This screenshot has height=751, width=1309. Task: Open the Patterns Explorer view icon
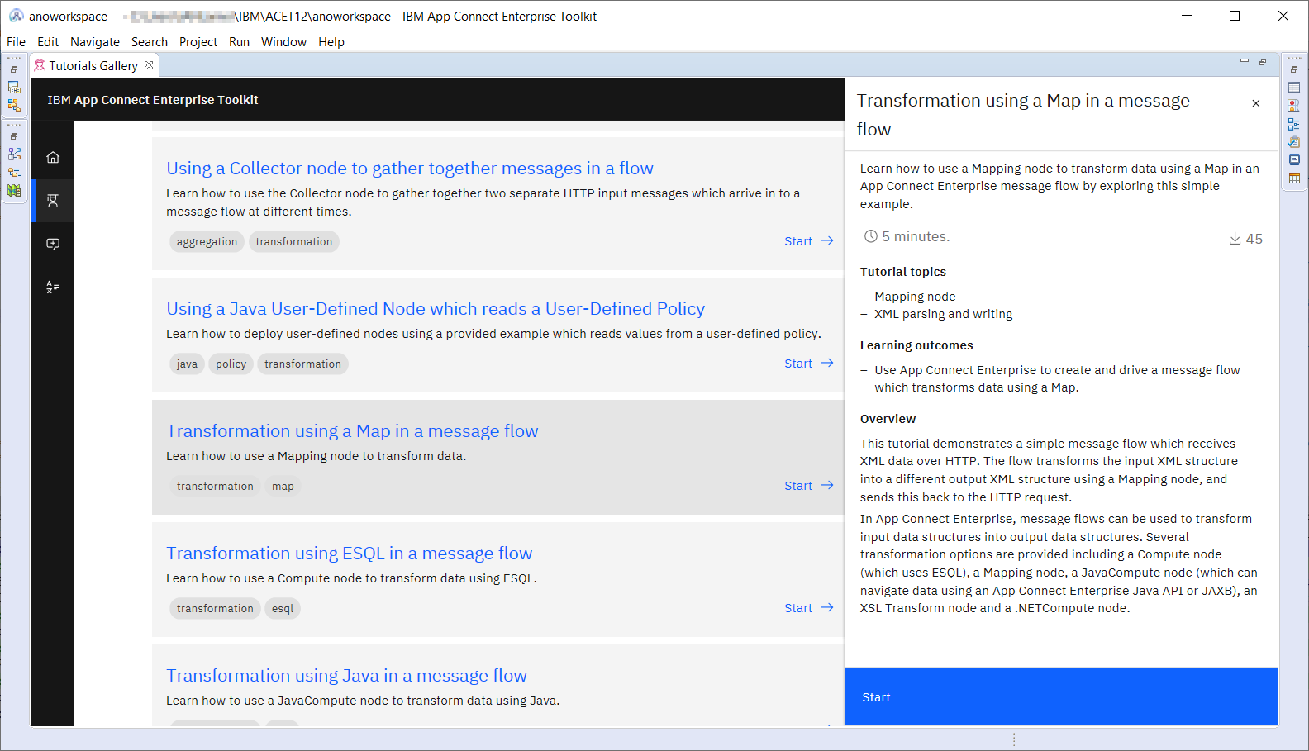pos(14,105)
